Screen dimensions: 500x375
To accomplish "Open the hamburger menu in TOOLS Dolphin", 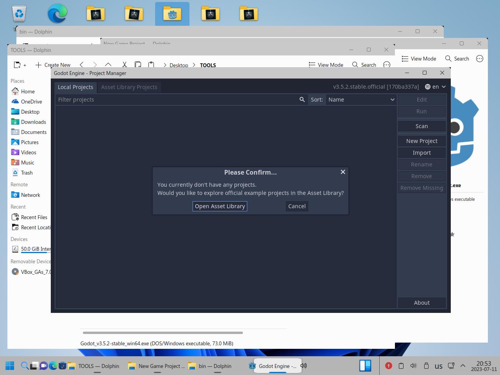I will pos(387,65).
